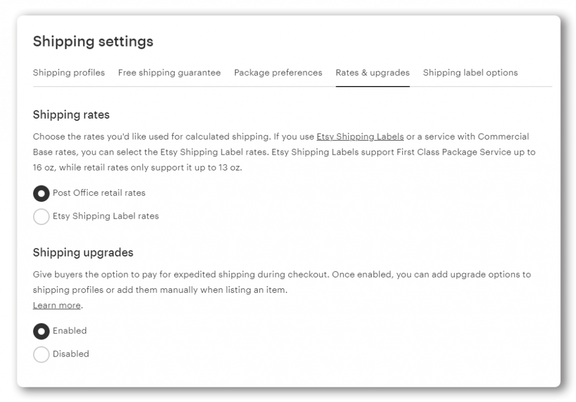Image resolution: width=576 pixels, height=402 pixels.
Task: Click the Learn more link
Action: (x=56, y=305)
